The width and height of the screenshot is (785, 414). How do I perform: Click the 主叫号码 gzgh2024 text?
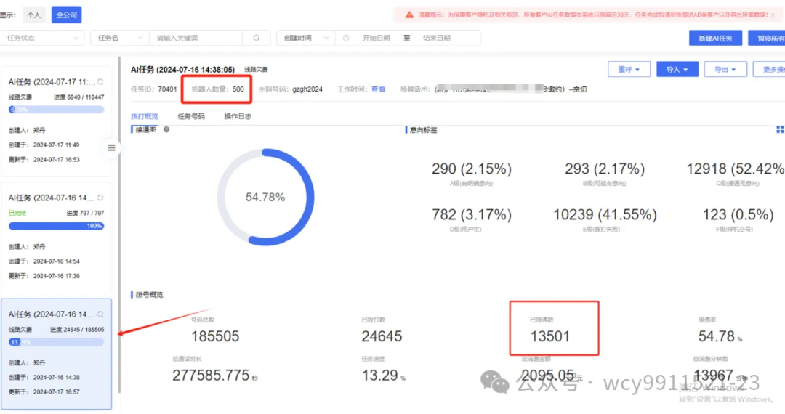[290, 89]
